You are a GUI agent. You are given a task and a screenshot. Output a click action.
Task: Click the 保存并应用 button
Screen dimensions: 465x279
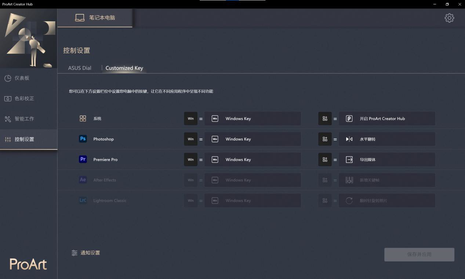(x=419, y=254)
